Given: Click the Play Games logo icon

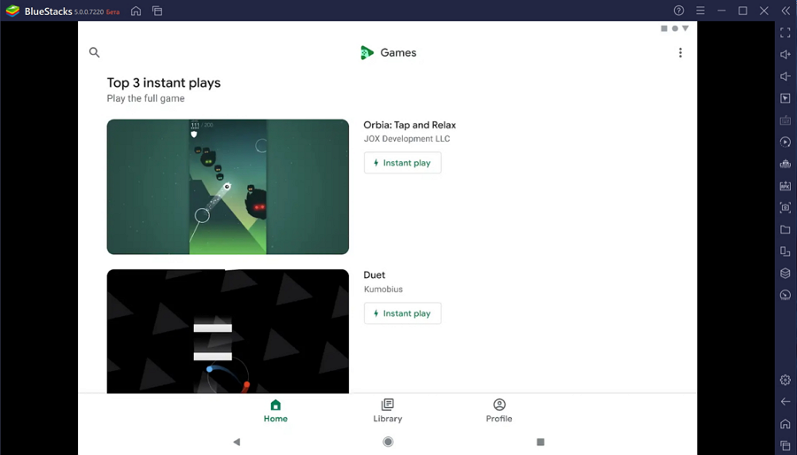Looking at the screenshot, I should click(367, 52).
